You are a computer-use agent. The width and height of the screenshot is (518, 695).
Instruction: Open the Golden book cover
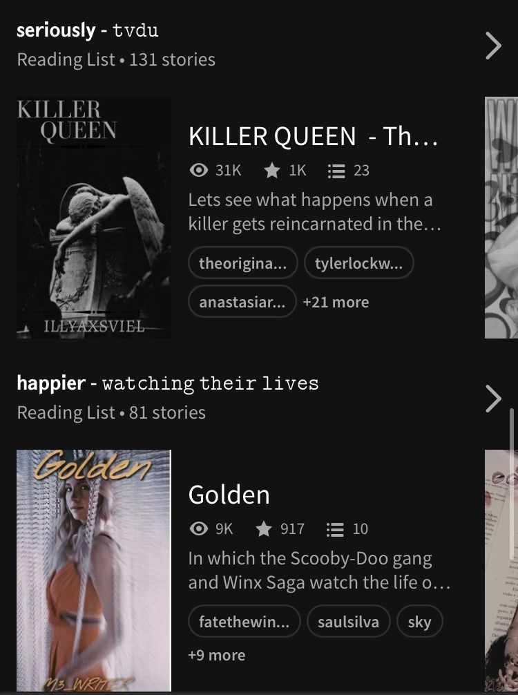[x=94, y=571]
